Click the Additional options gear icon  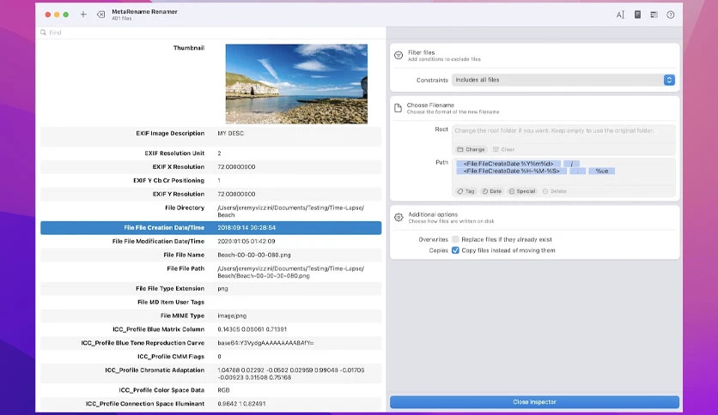pos(399,217)
